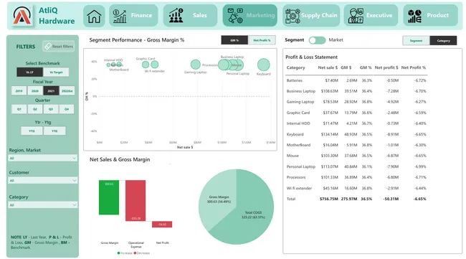
Task: Select the Wi fi extender row
Action: [356, 188]
